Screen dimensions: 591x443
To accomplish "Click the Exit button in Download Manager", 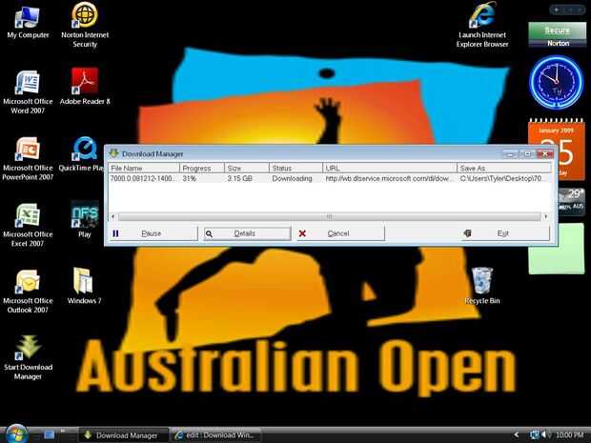I will pyautogui.click(x=505, y=233).
